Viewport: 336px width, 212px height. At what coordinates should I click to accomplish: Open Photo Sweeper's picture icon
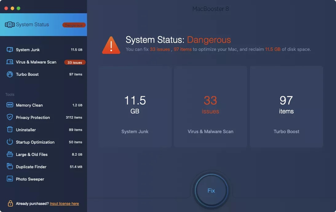click(x=10, y=179)
